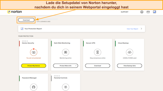Click Protect My Device button
Screen dimensions: 163x91
point(34,66)
